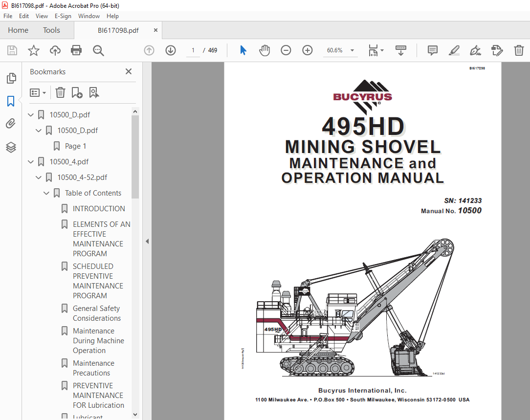Collapse 10500_4.pdf bookmark

coord(31,162)
